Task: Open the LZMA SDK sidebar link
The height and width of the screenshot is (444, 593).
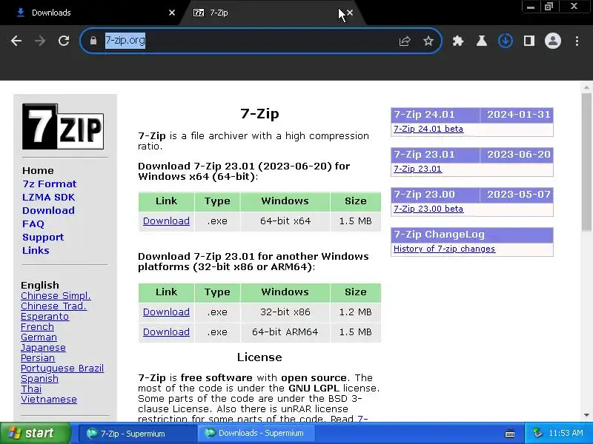Action: (48, 197)
